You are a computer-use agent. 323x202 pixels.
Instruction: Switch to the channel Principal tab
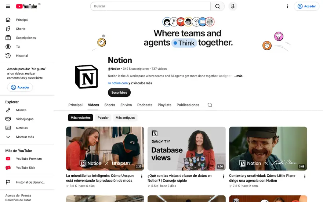click(x=75, y=105)
